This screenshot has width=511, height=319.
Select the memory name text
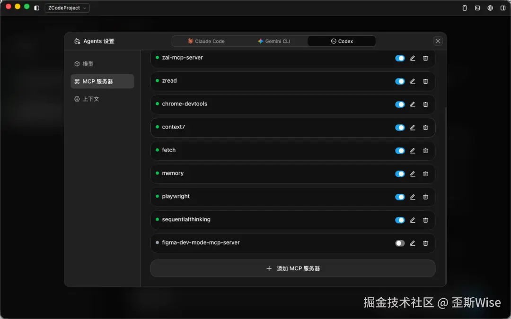[173, 173]
